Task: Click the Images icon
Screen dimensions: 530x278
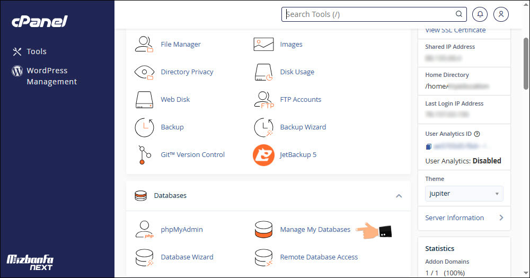Action: 263,45
